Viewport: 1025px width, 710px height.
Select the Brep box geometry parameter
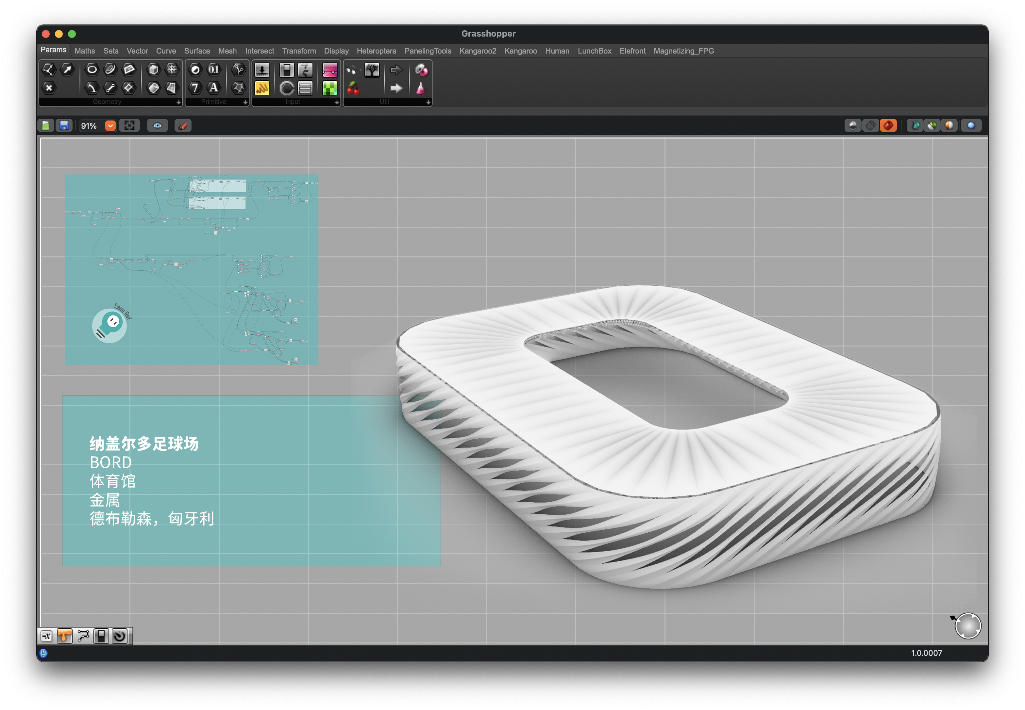153,69
